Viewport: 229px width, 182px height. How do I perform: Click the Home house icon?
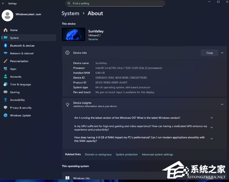coord(6,30)
